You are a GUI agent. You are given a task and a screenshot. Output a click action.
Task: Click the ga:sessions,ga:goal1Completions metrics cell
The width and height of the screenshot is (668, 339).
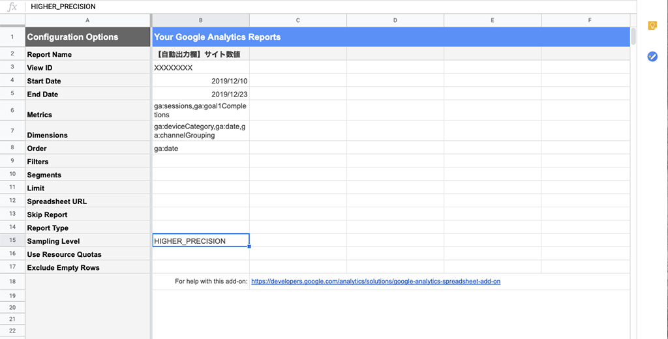click(201, 110)
